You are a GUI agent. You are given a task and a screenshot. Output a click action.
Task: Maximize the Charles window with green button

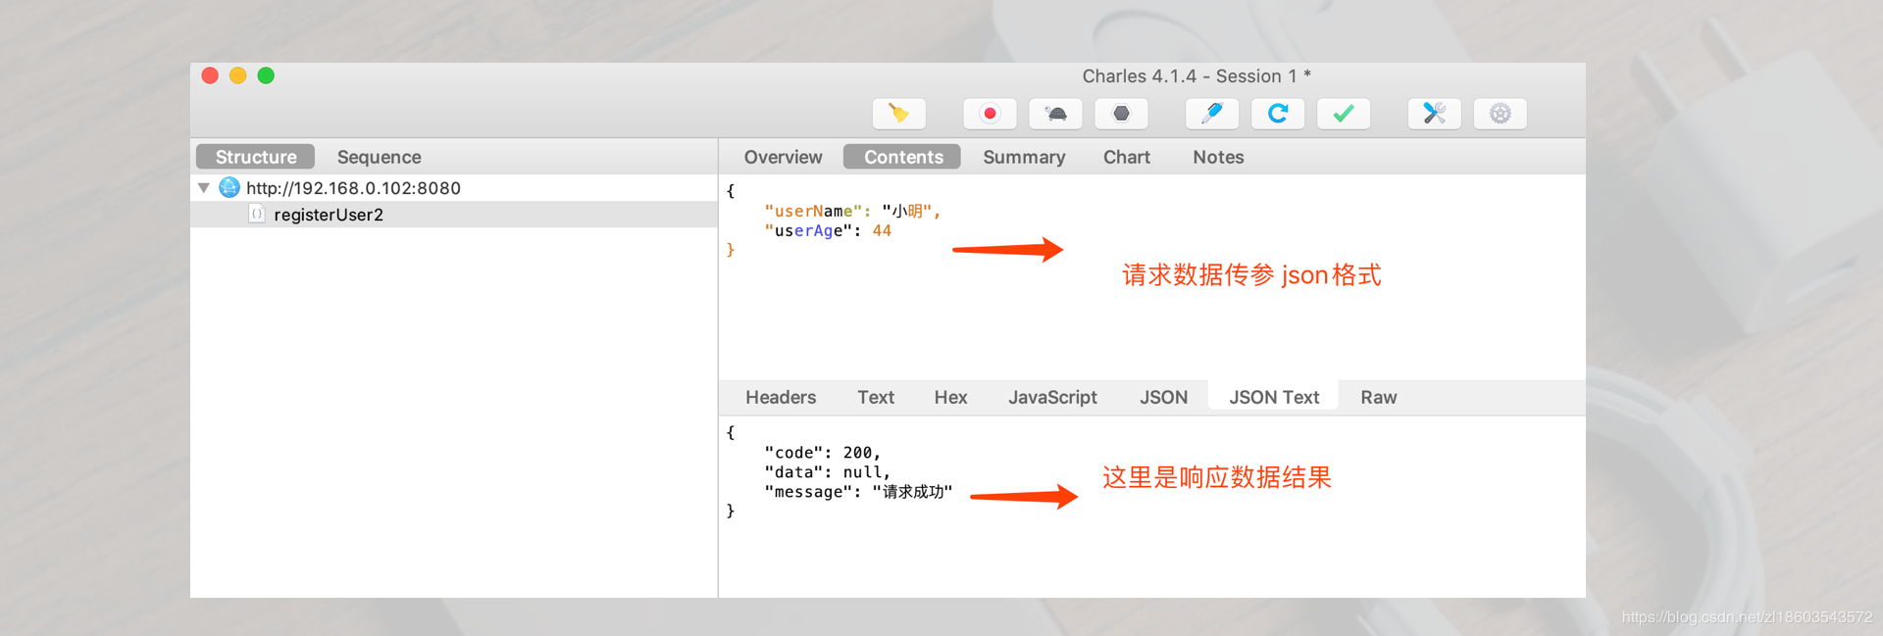[266, 75]
